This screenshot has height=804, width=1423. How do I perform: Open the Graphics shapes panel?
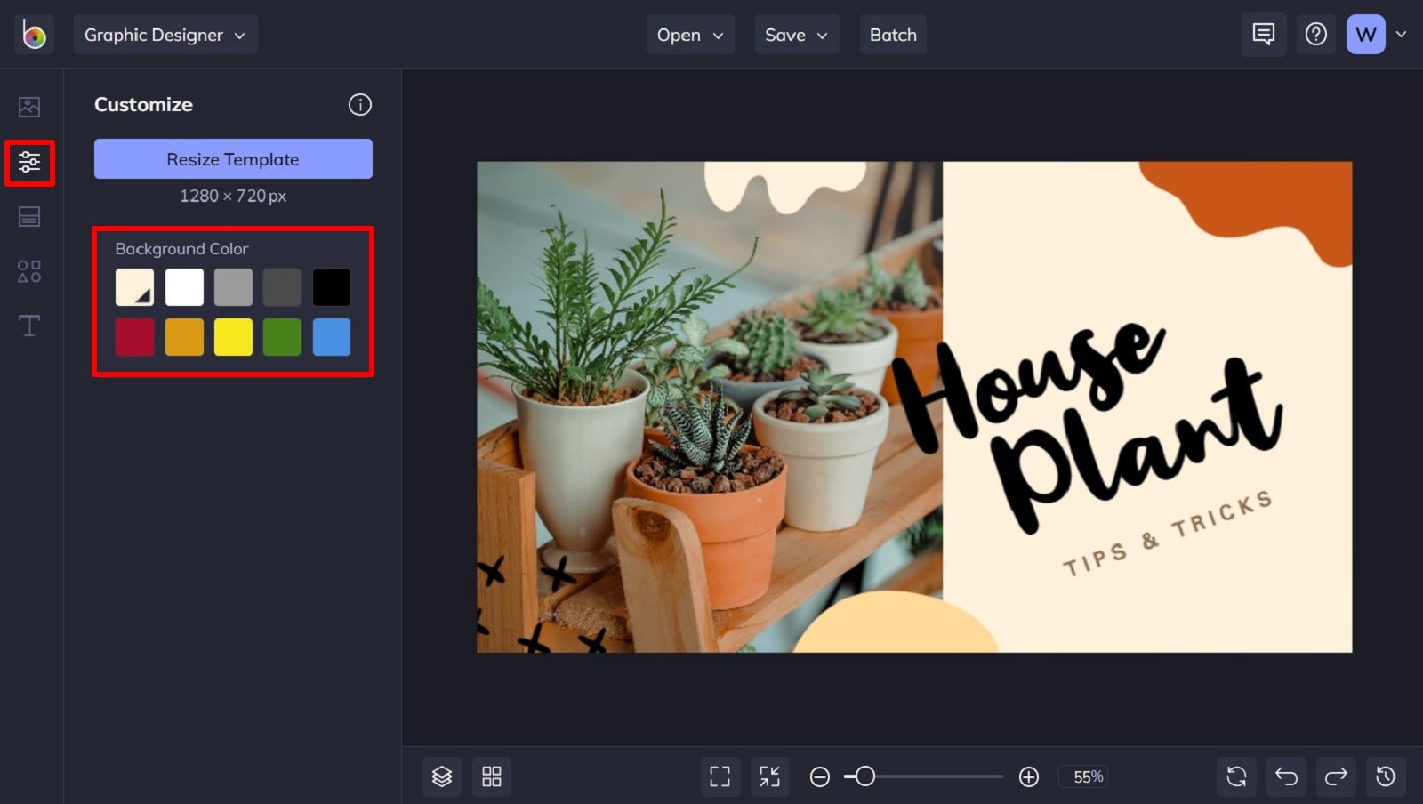click(x=29, y=271)
